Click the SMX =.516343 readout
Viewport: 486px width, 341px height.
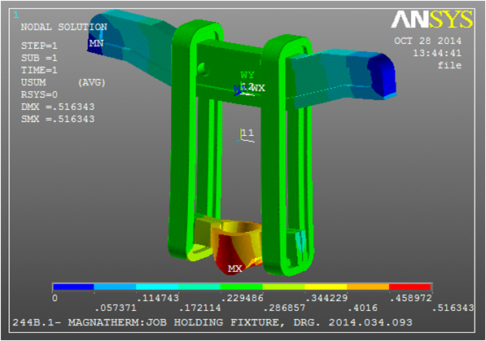pyautogui.click(x=58, y=119)
